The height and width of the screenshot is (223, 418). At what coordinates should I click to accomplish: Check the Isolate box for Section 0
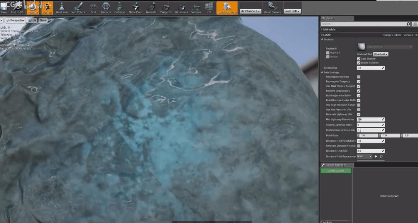328,57
